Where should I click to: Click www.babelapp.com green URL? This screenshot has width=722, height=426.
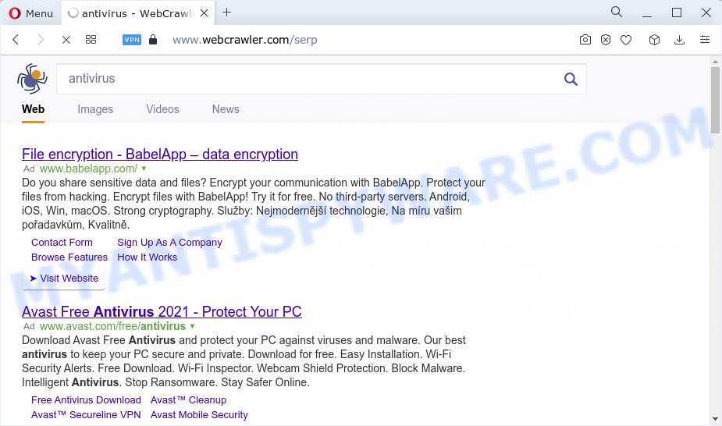click(x=88, y=169)
